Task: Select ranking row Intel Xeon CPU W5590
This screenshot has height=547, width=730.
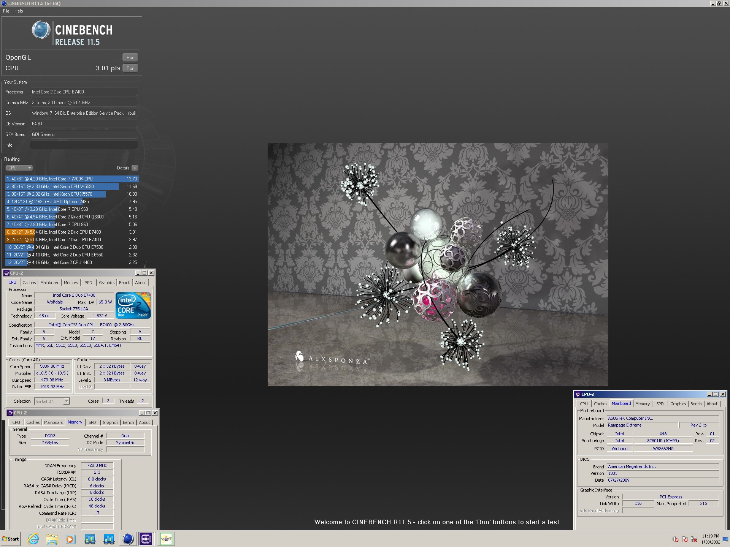Action: coord(72,187)
